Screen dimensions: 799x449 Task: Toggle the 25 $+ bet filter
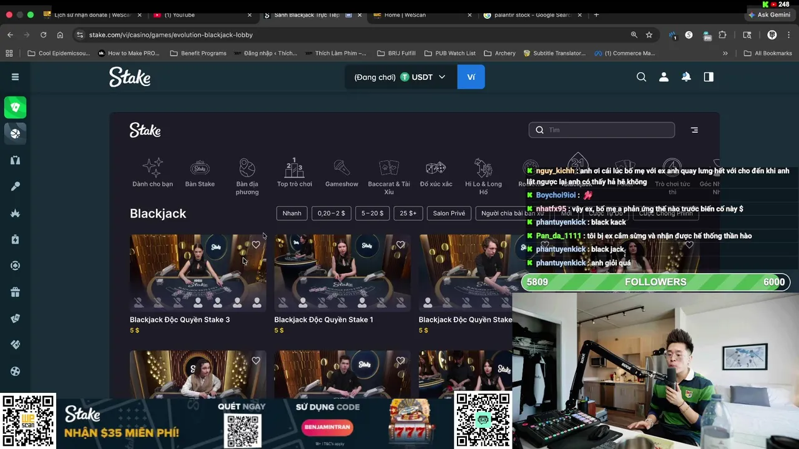pos(408,213)
